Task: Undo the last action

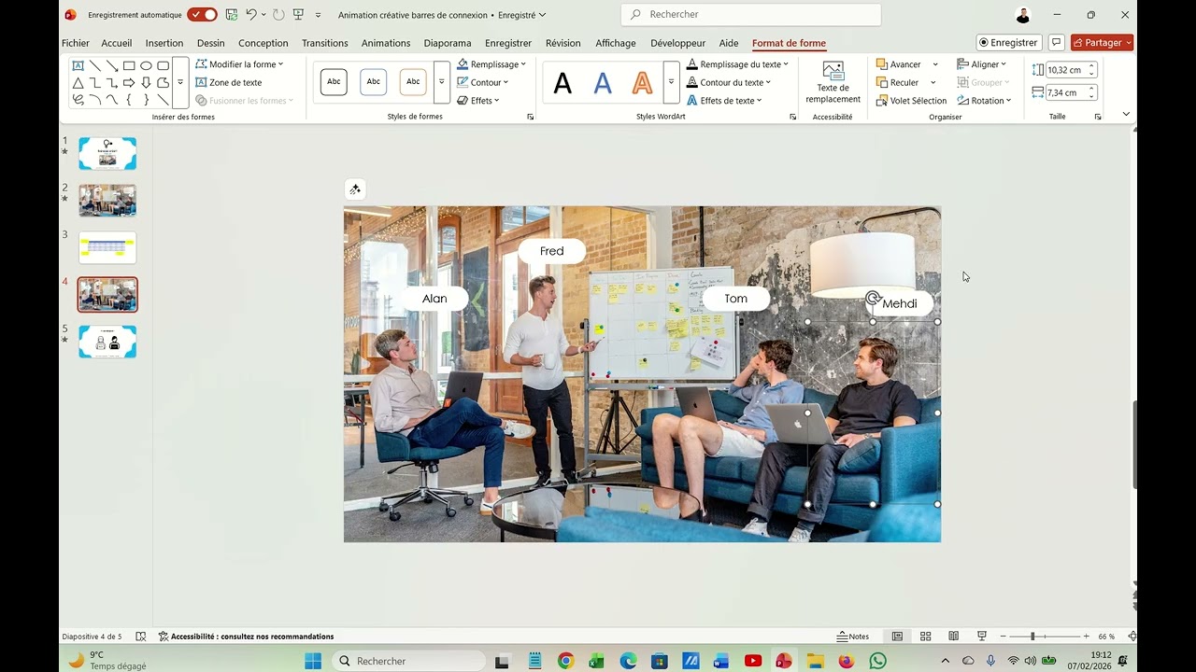Action: 251,15
